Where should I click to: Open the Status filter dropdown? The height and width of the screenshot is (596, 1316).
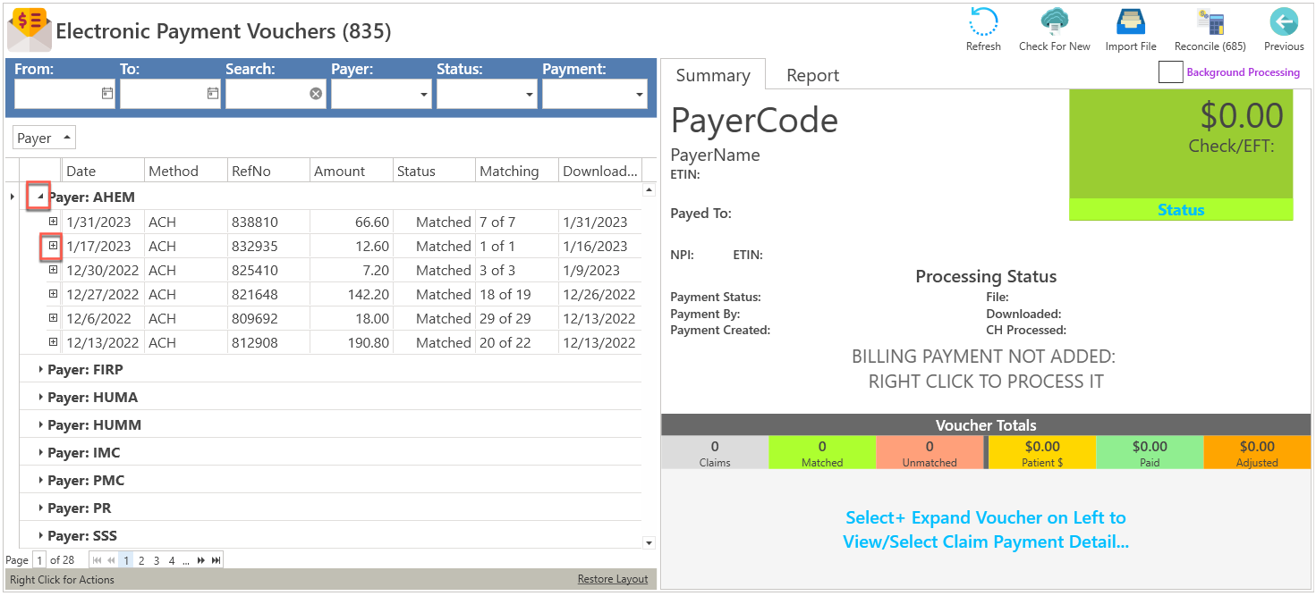(529, 94)
